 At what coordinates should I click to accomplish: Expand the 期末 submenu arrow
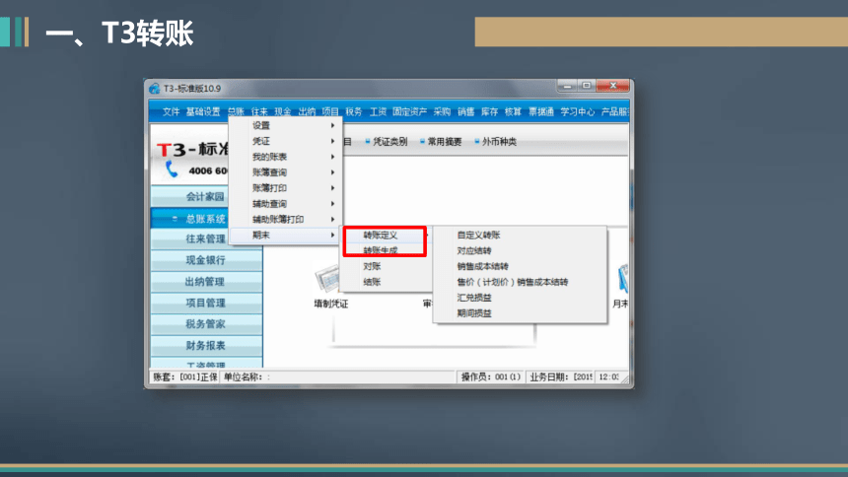332,235
